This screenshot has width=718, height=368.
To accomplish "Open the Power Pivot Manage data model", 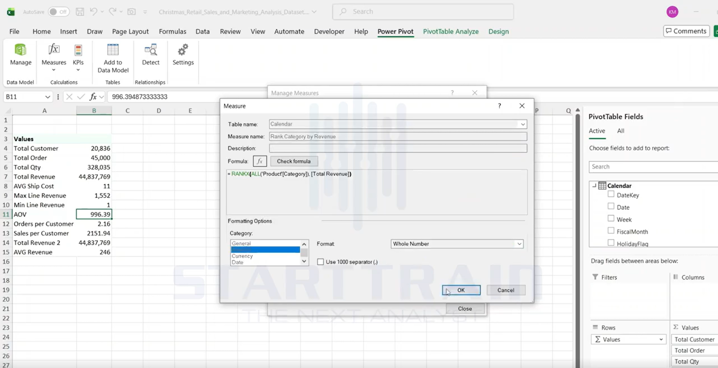I will tap(21, 54).
